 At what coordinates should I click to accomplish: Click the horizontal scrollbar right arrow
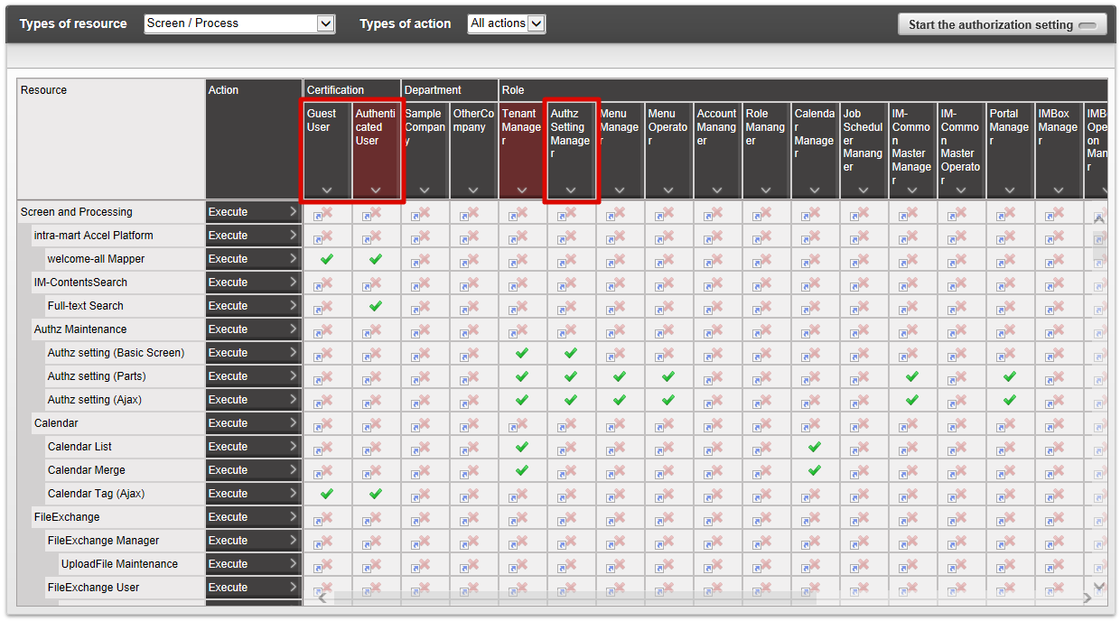1087,598
